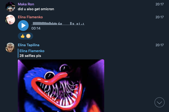The width and height of the screenshot is (169, 112).
Task: Click the 00:14 voice message duration
Action: tap(36, 28)
